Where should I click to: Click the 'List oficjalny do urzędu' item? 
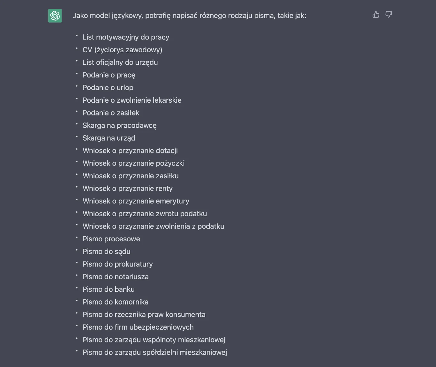pos(120,62)
